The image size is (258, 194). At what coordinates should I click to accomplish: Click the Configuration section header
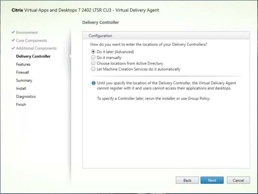(x=166, y=36)
